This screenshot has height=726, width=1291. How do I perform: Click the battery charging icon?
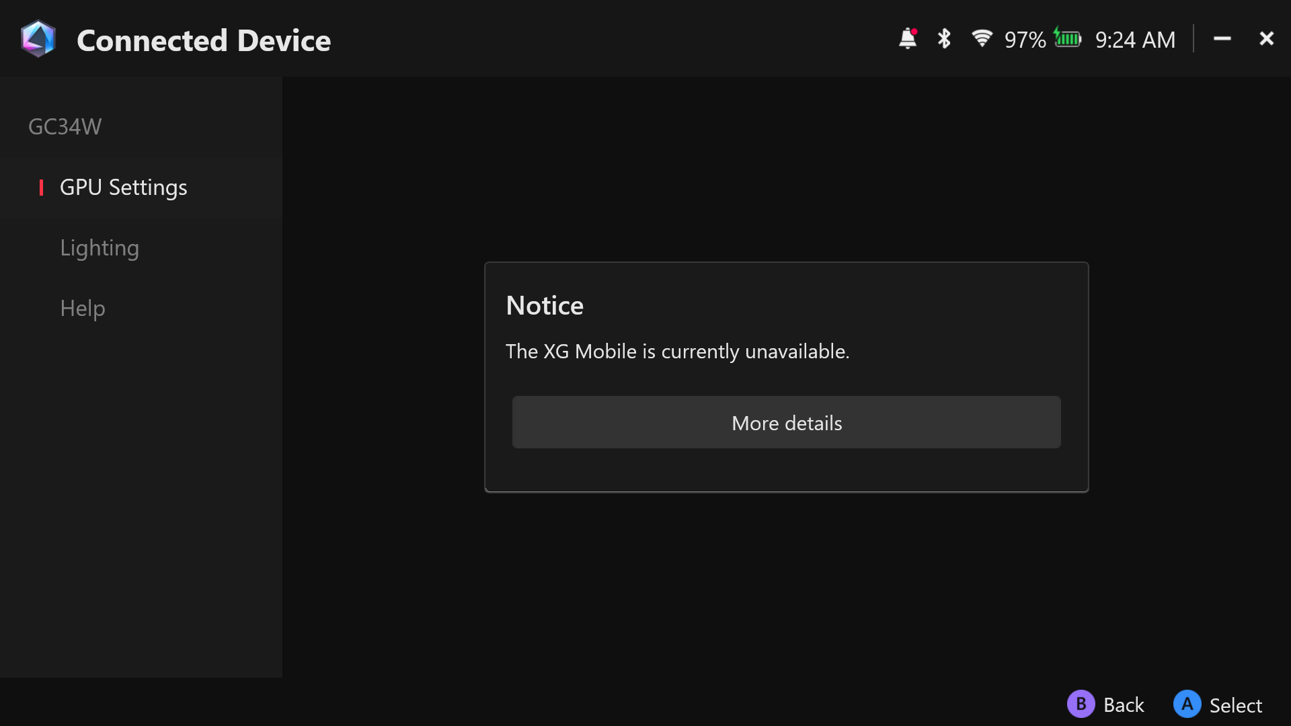pyautogui.click(x=1067, y=38)
